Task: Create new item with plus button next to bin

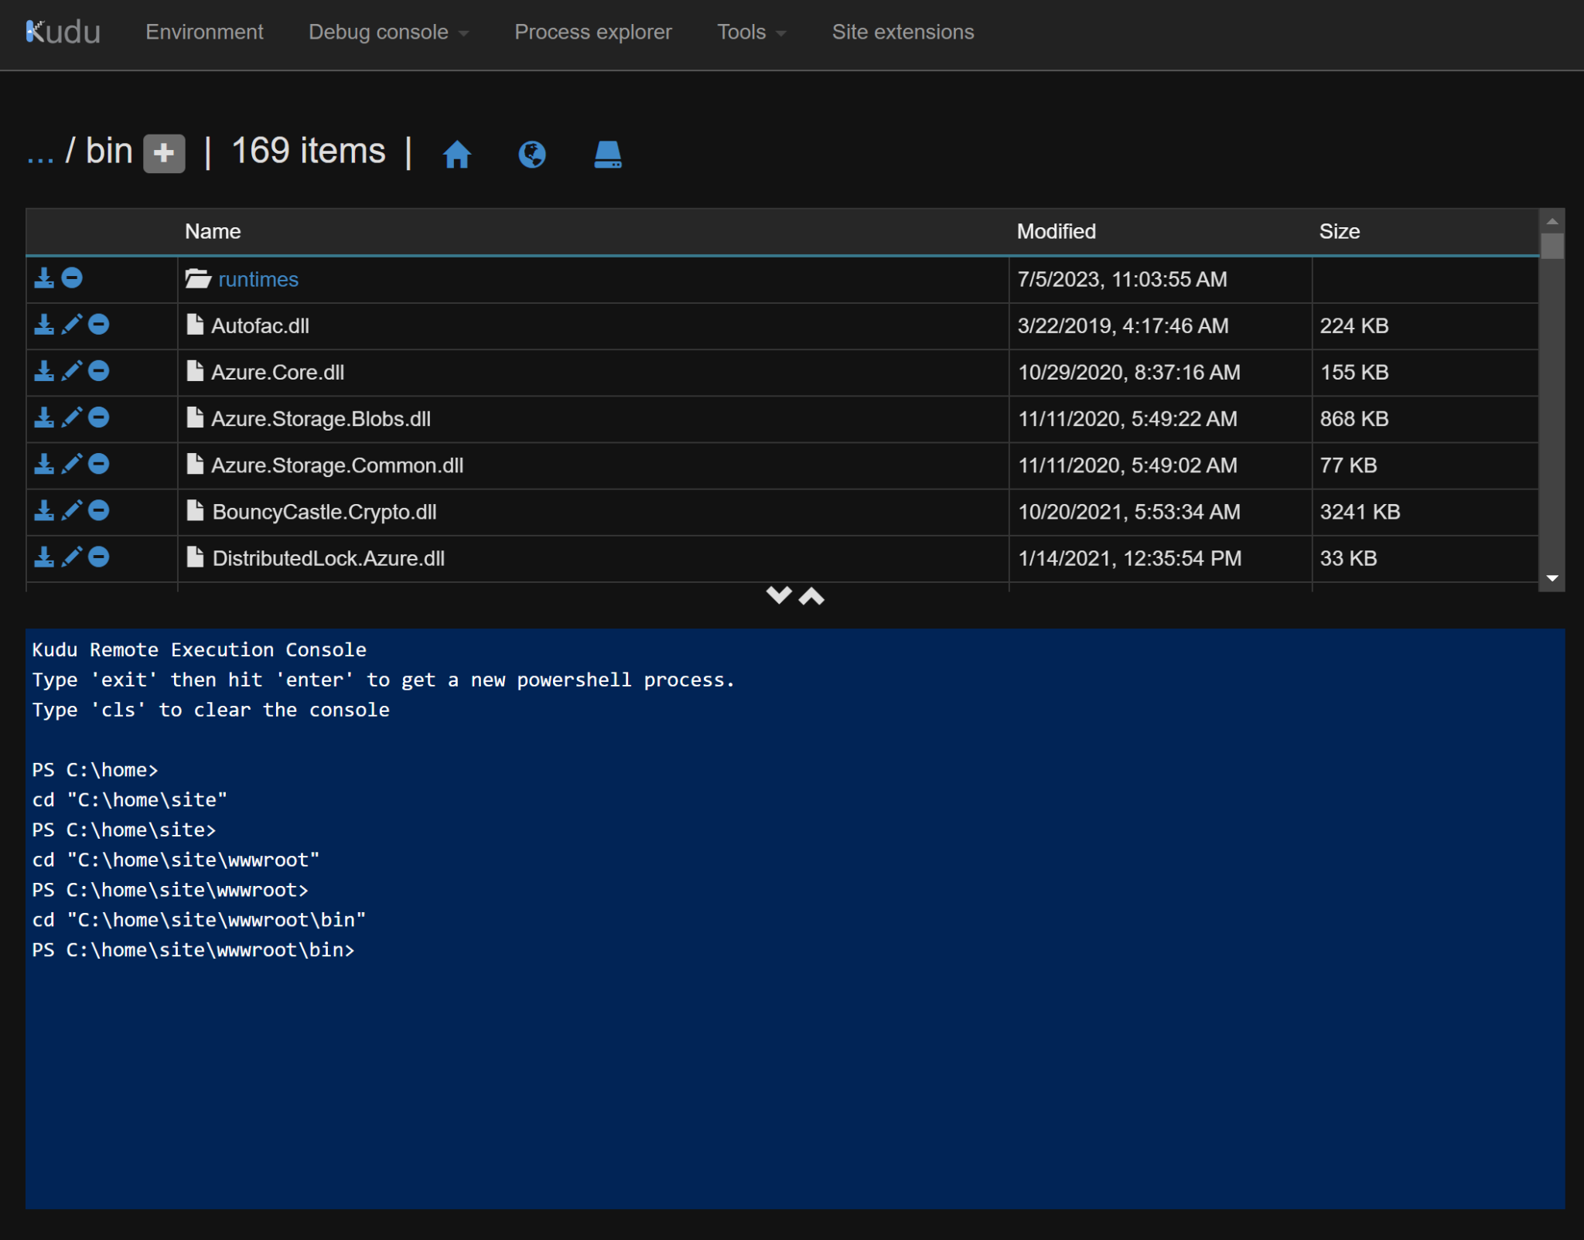Action: click(x=164, y=153)
